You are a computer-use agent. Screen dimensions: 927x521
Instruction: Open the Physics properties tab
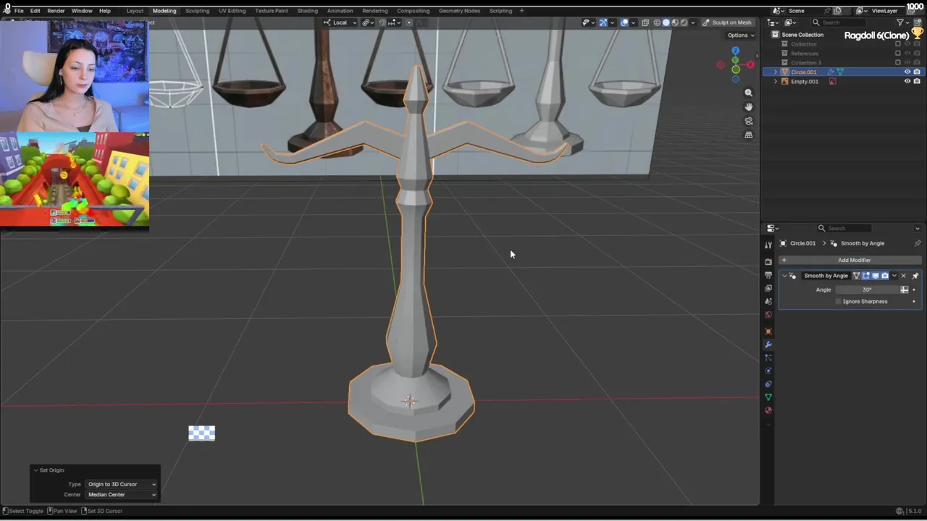point(768,370)
